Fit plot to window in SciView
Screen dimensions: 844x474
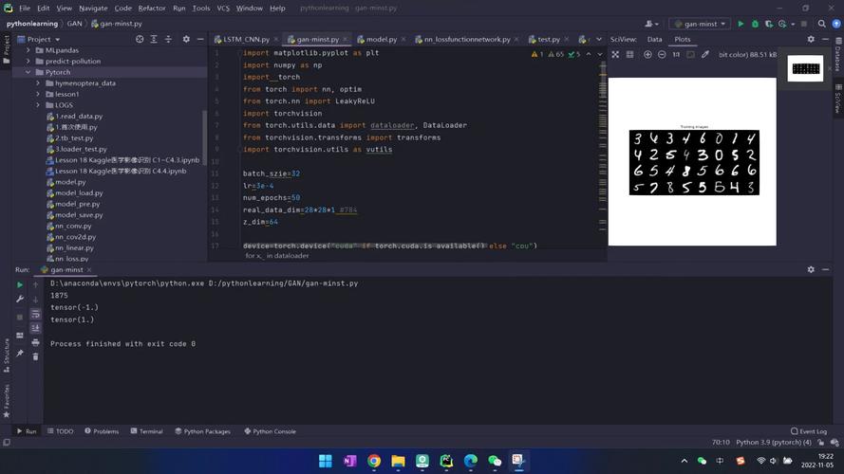[x=615, y=54]
